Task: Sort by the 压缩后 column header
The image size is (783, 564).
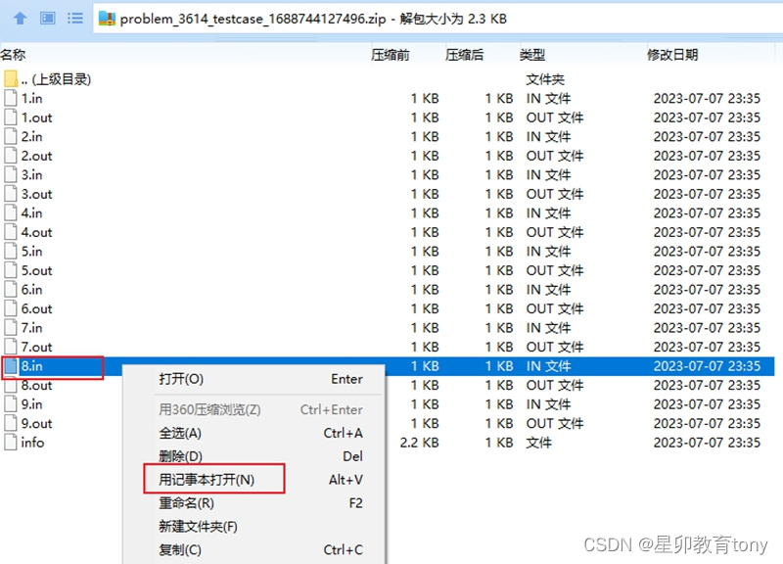Action: tap(464, 55)
